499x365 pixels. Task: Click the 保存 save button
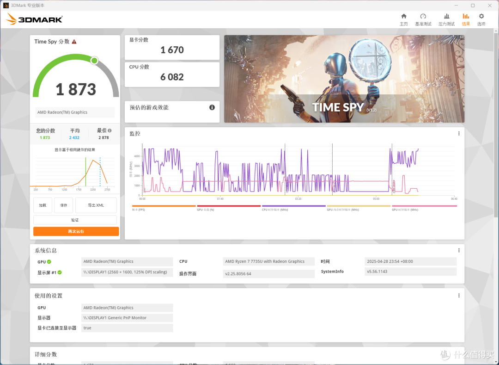[x=64, y=205]
